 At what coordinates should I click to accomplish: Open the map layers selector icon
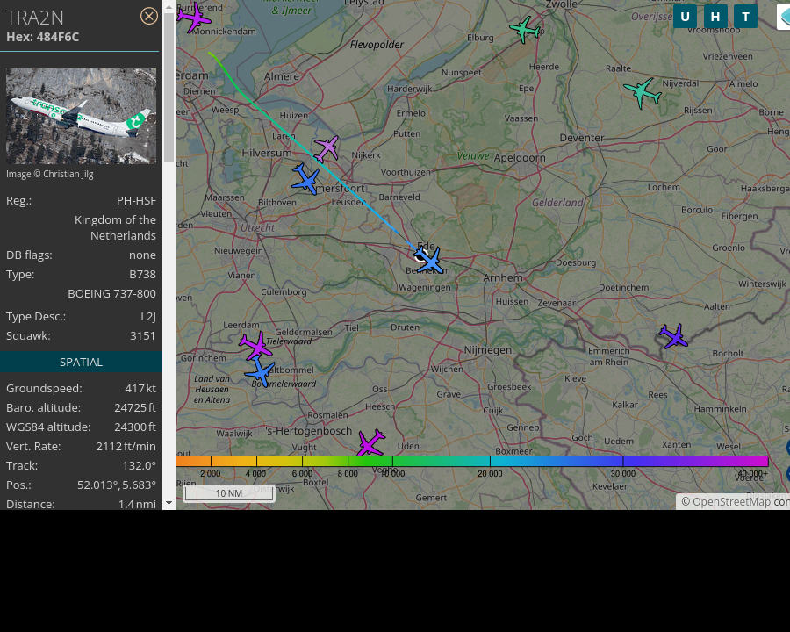[784, 18]
